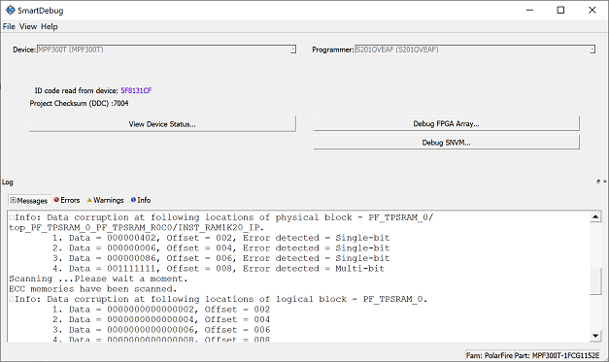
Task: Filter log by Warnings triangle icon
Action: tap(89, 200)
